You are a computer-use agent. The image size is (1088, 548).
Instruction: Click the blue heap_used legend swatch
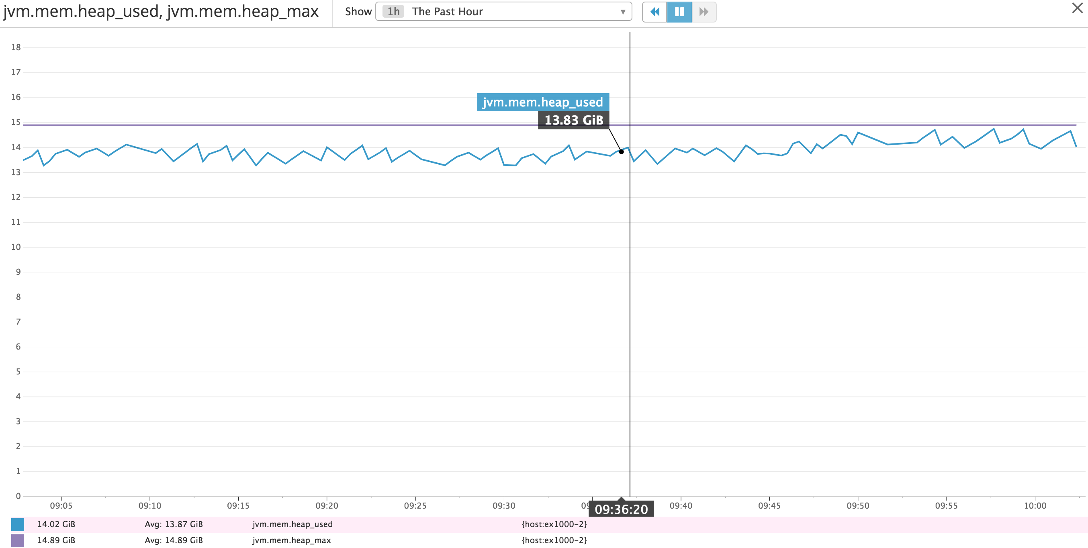18,524
